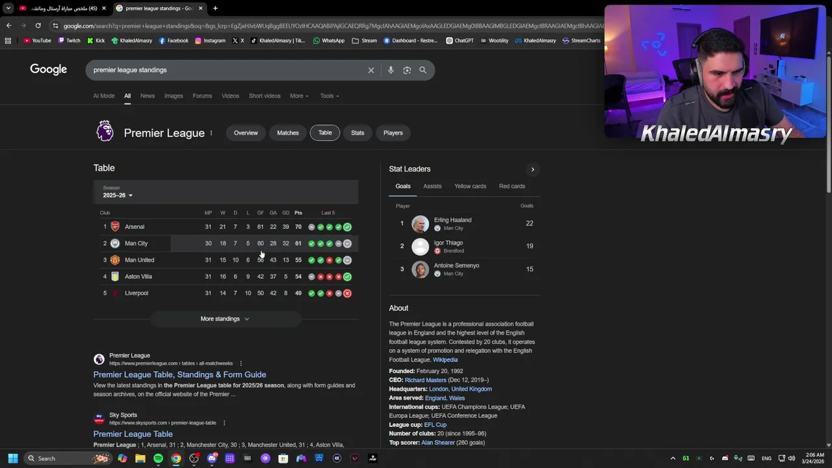The image size is (832, 468).
Task: Clear the search query with the X
Action: click(371, 70)
